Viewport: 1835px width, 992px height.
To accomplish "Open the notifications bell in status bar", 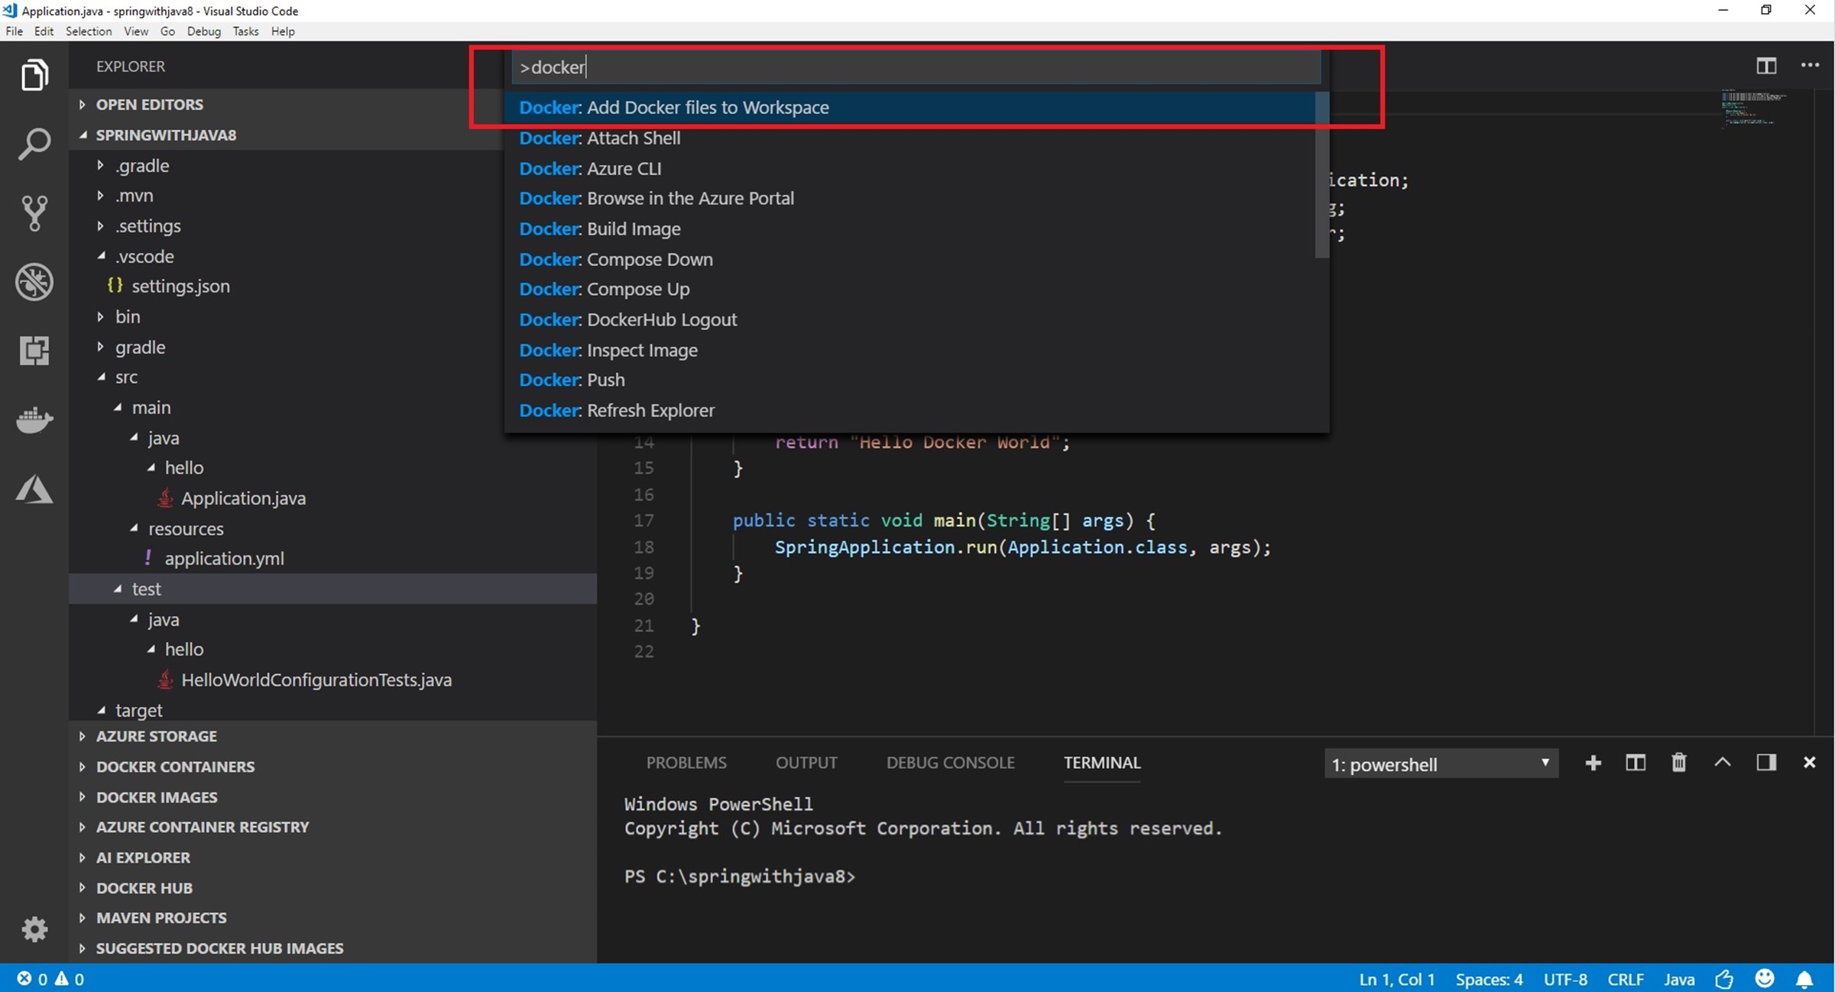I will [1804, 979].
